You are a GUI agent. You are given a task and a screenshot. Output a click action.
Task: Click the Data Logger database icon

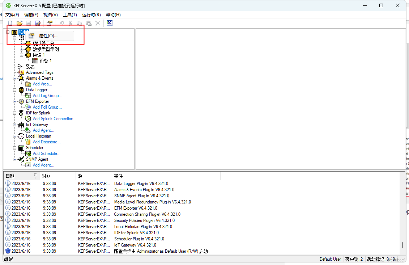pos(21,90)
